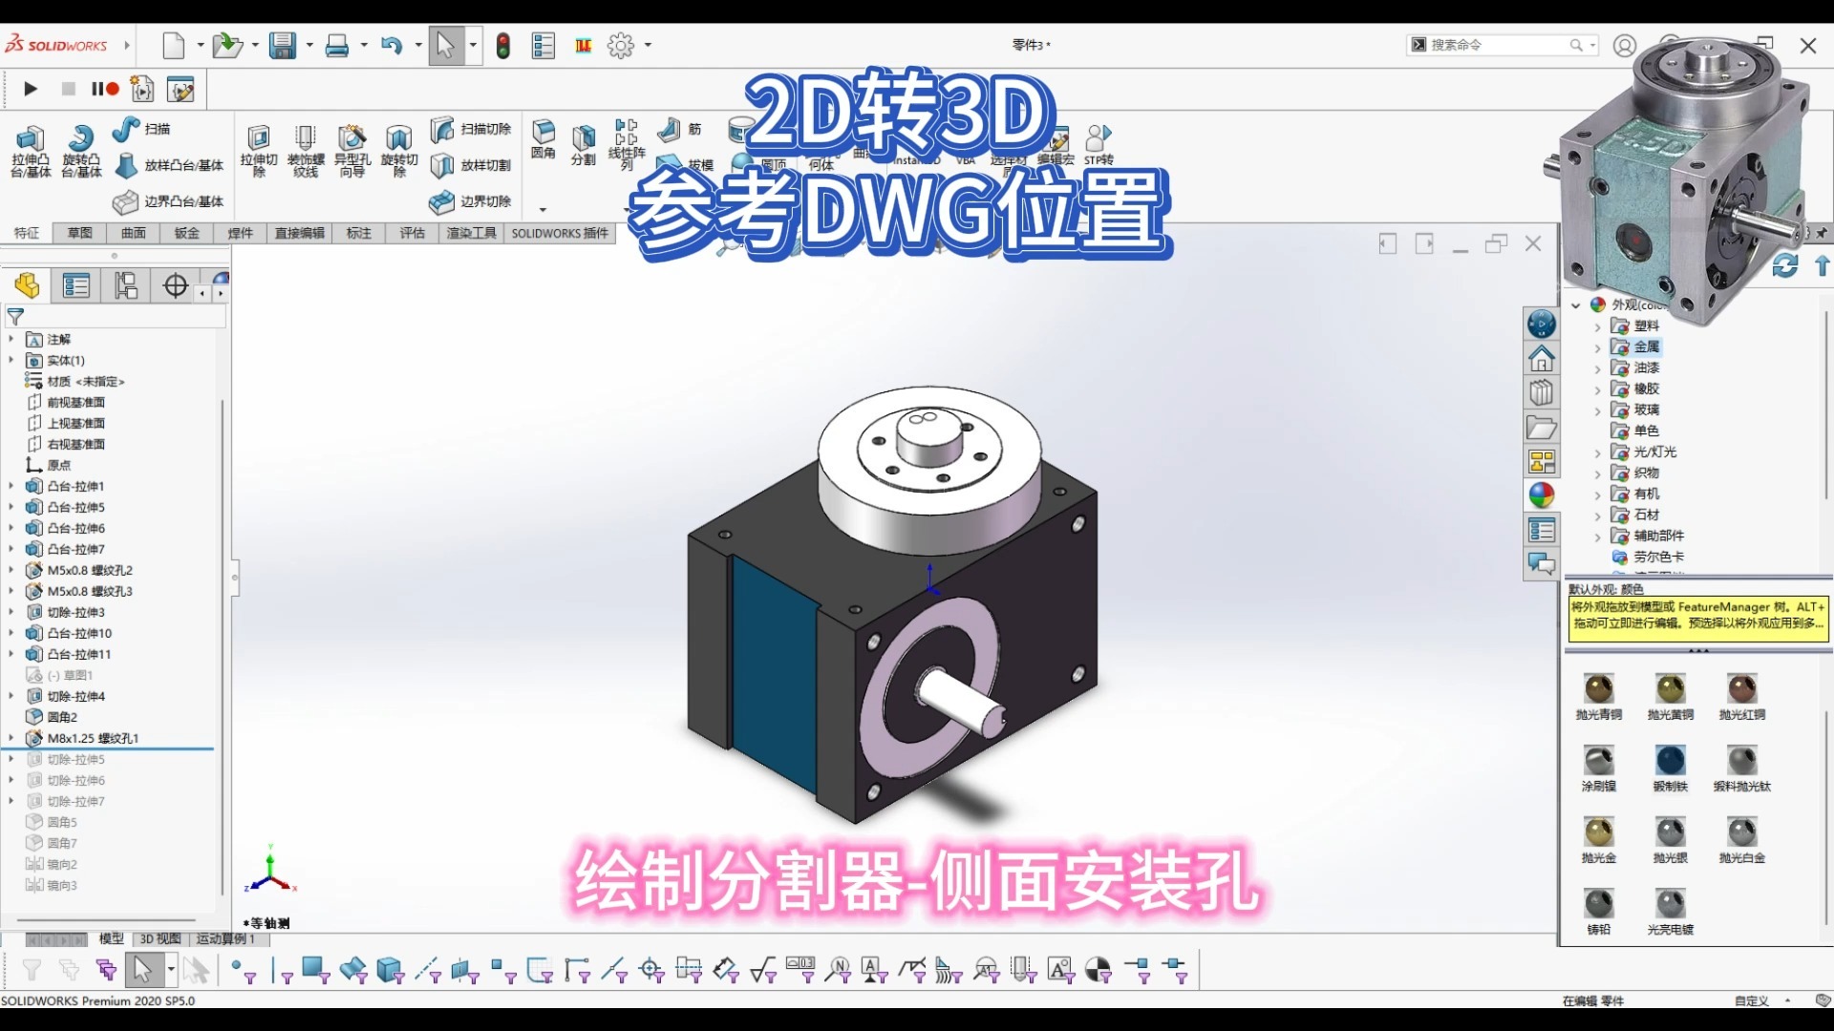Expand the 金属 appearance category
This screenshot has height=1031, width=1834.
coord(1595,347)
